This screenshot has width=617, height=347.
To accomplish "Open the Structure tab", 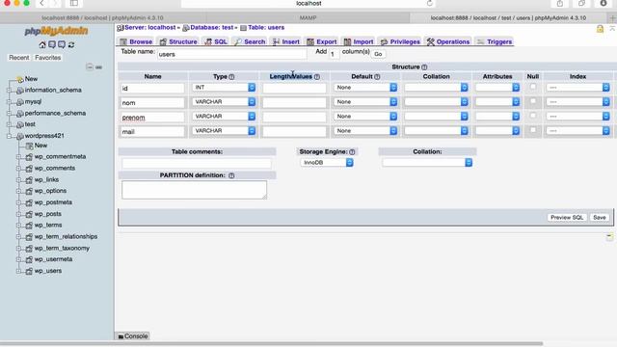I will coord(178,41).
